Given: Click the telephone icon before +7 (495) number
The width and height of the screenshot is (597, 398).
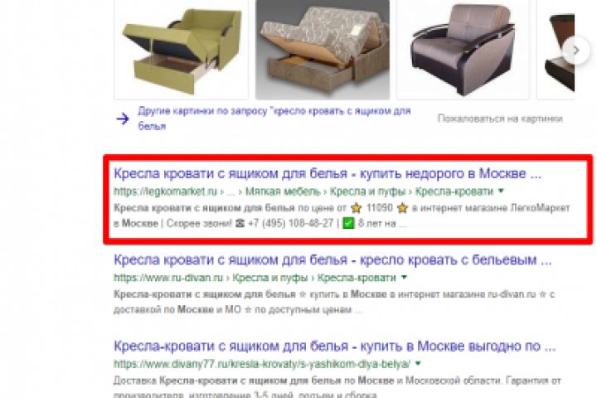Looking at the screenshot, I should click(240, 223).
